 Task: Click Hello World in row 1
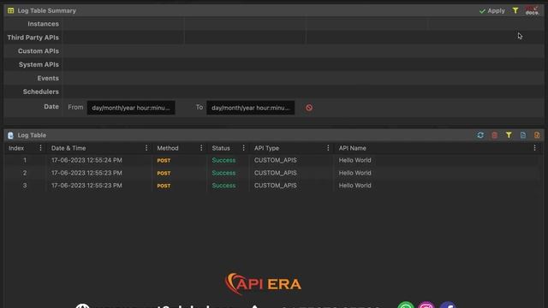tap(354, 160)
